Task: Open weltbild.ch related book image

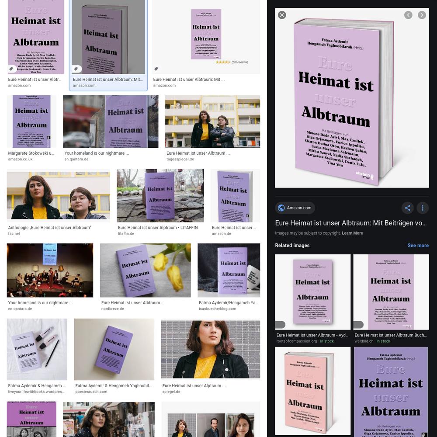Action: point(391,292)
